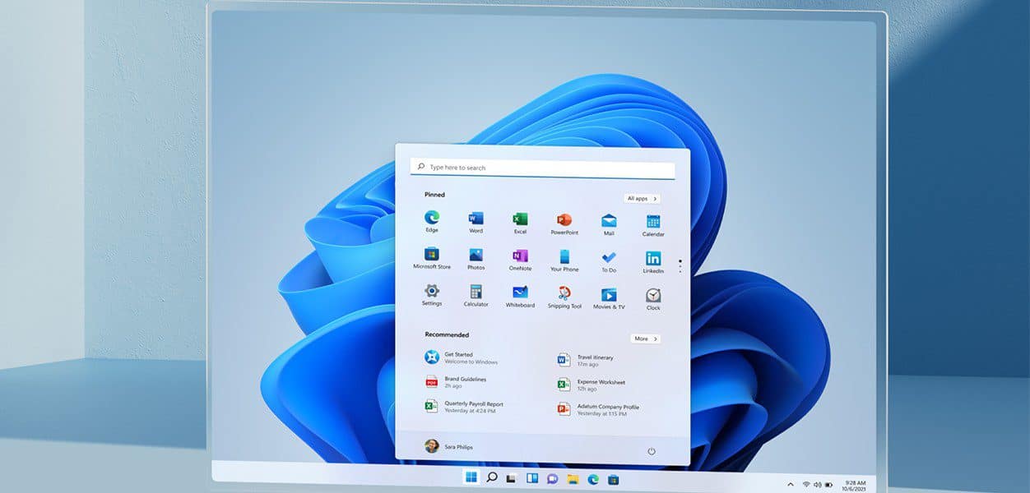Screen dimensions: 1030x493
Task: Open Chat from the taskbar
Action: (x=552, y=478)
